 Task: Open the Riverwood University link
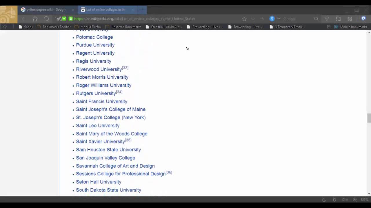click(99, 69)
